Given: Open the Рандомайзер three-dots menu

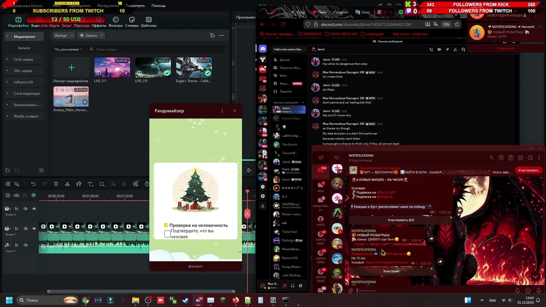Looking at the screenshot, I should [222, 111].
